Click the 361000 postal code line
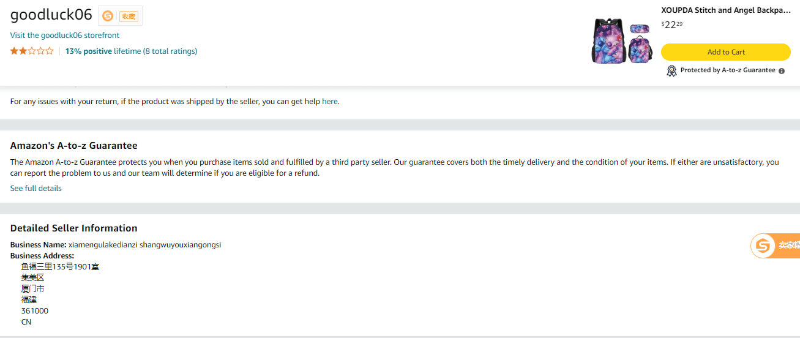800x338 pixels. 35,311
